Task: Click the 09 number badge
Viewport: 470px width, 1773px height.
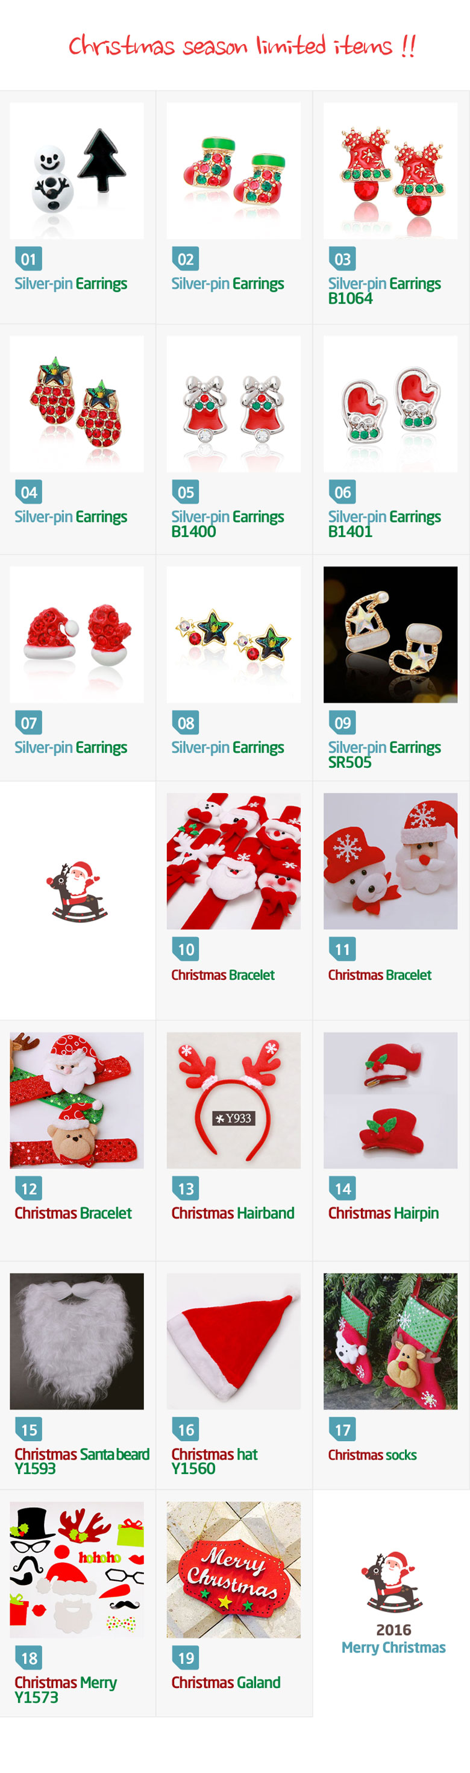Action: tap(342, 723)
